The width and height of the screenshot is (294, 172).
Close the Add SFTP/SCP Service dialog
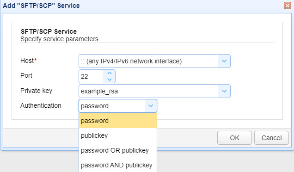(x=287, y=6)
